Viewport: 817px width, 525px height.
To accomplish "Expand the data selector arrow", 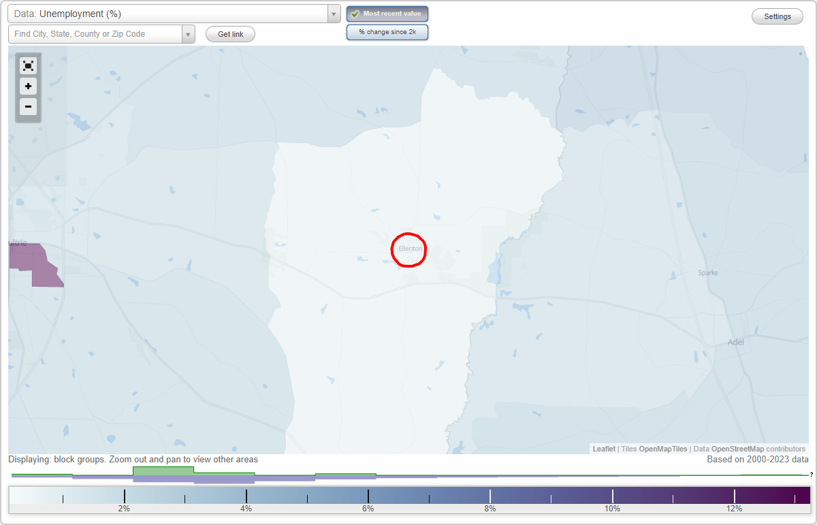I will (x=334, y=14).
